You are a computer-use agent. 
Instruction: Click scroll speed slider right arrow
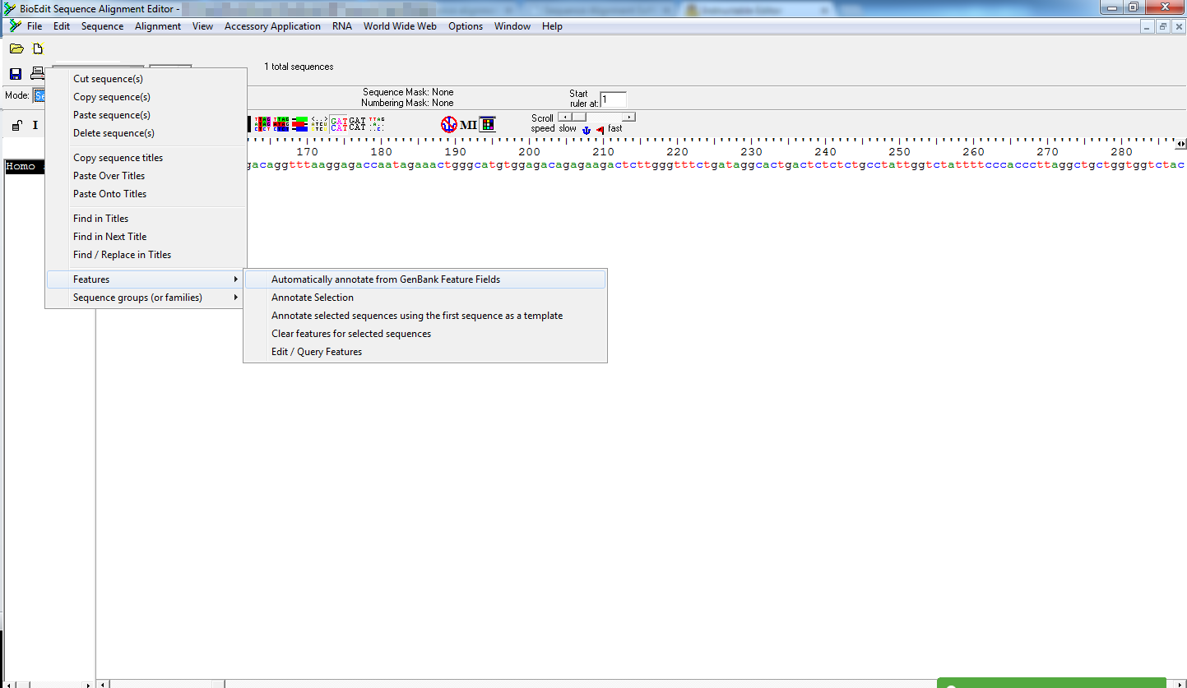point(629,117)
